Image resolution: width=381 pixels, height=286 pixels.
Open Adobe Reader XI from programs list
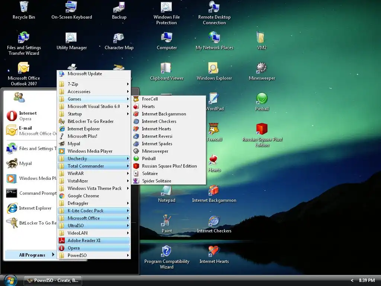coord(94,241)
